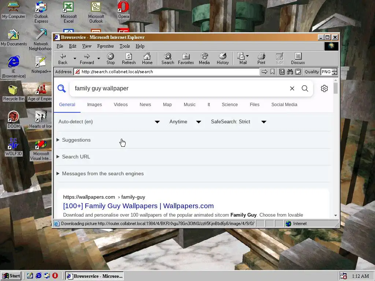
Task: Click the bookmark ribbon icon beside the address bar
Action: (272, 72)
